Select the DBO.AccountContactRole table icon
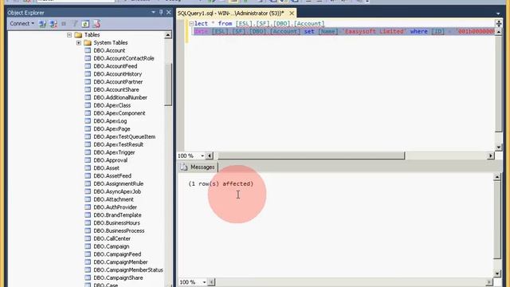Image resolution: width=510 pixels, height=287 pixels. 88,58
